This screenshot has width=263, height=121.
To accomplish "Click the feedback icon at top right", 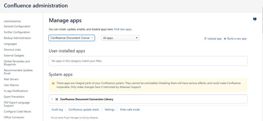I will [255, 19].
